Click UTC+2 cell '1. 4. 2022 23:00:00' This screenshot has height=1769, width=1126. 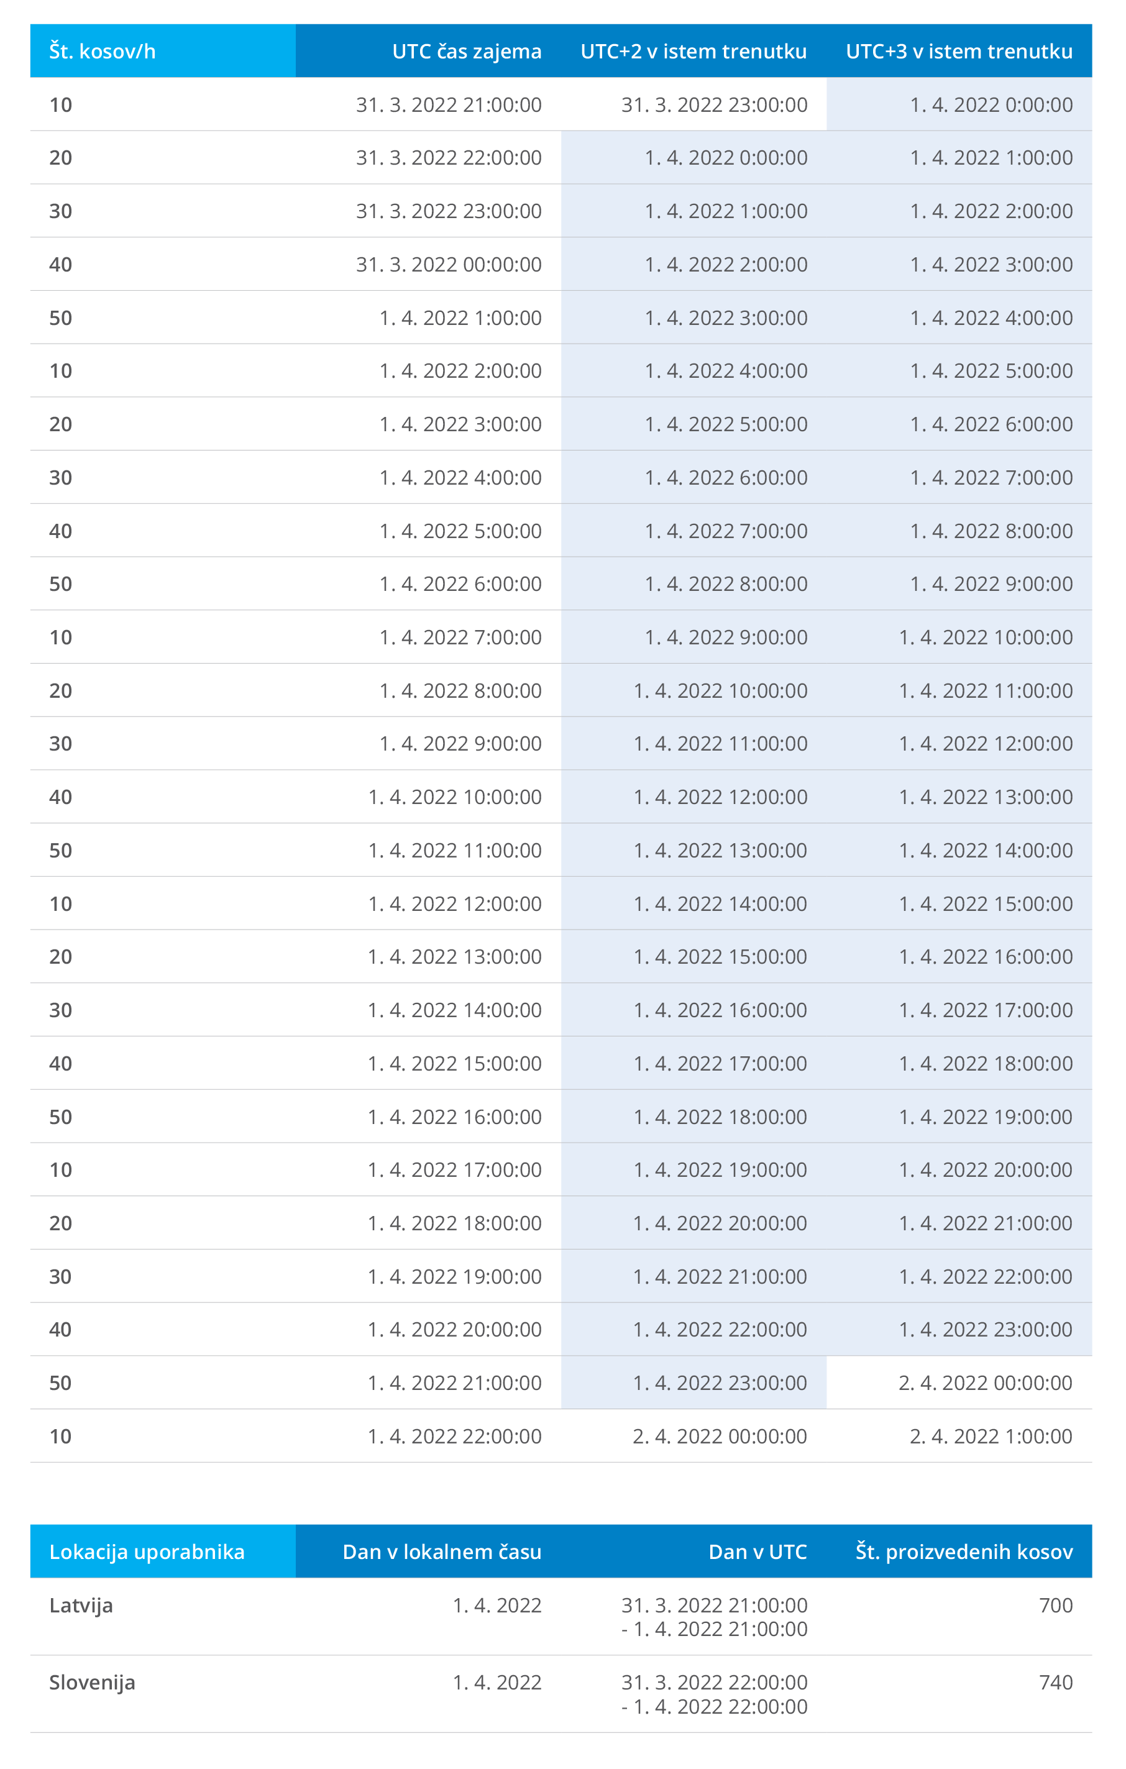click(720, 1383)
